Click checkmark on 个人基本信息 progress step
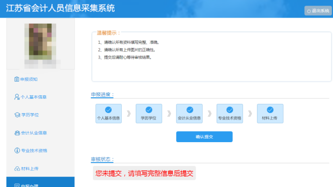Image resolution: width=333 pixels, height=187 pixels. tap(108, 110)
